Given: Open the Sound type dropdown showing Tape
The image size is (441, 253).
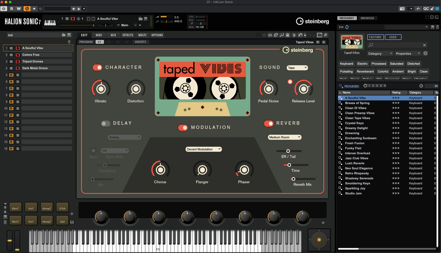Looking at the screenshot, I should [297, 68].
